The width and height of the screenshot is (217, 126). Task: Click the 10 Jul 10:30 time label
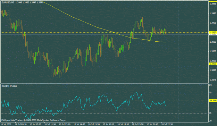[x=36, y=124]
